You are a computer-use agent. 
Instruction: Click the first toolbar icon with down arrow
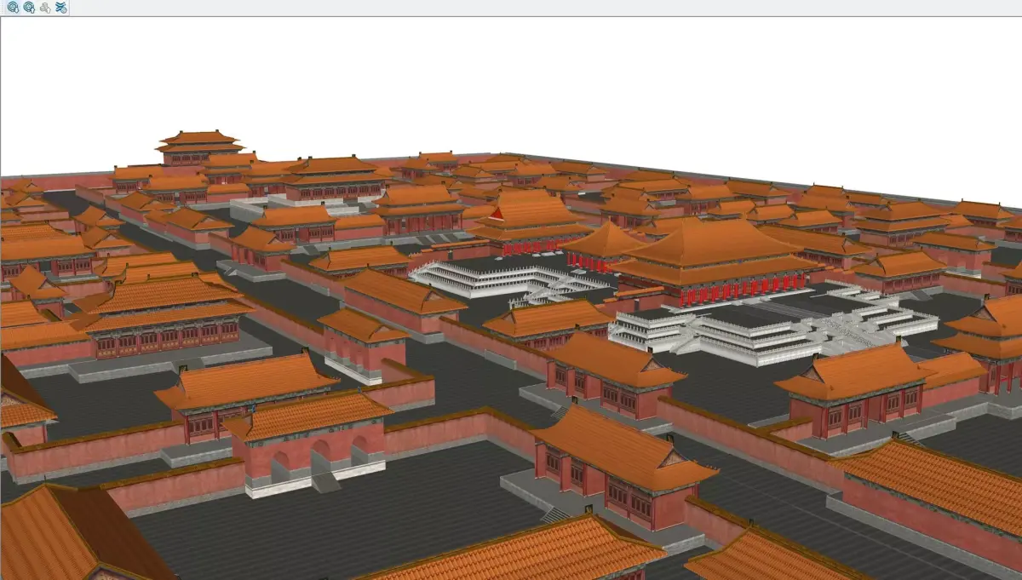click(13, 8)
